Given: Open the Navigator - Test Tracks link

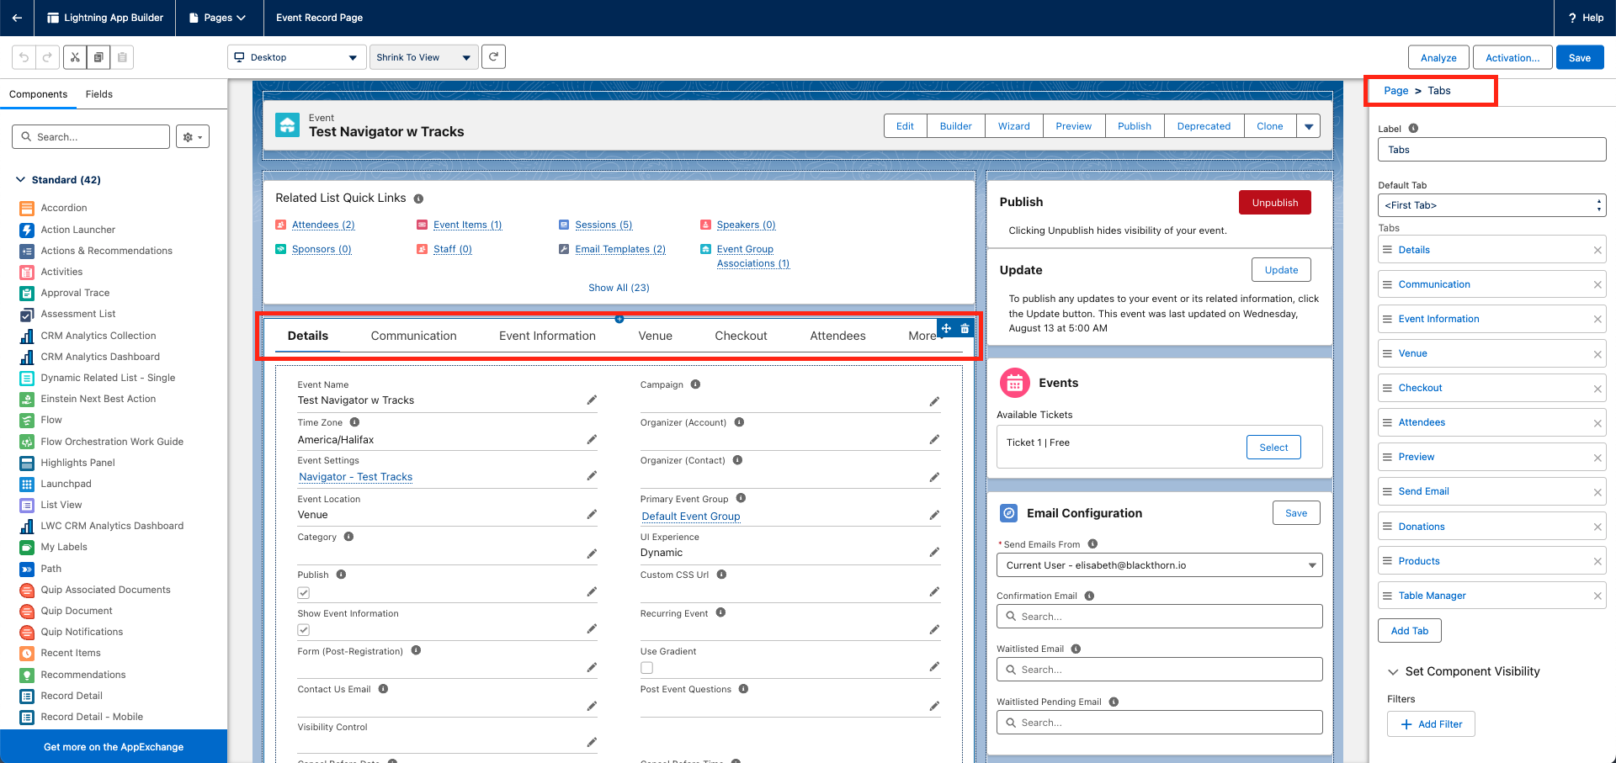Looking at the screenshot, I should tap(355, 477).
